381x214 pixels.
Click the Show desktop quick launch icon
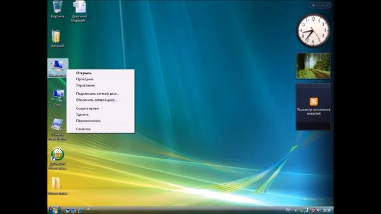coord(67,211)
